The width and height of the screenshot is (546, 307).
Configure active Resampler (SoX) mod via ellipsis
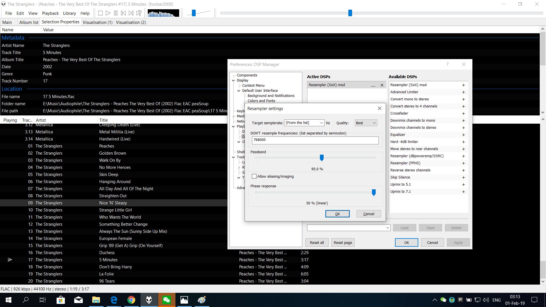(373, 85)
